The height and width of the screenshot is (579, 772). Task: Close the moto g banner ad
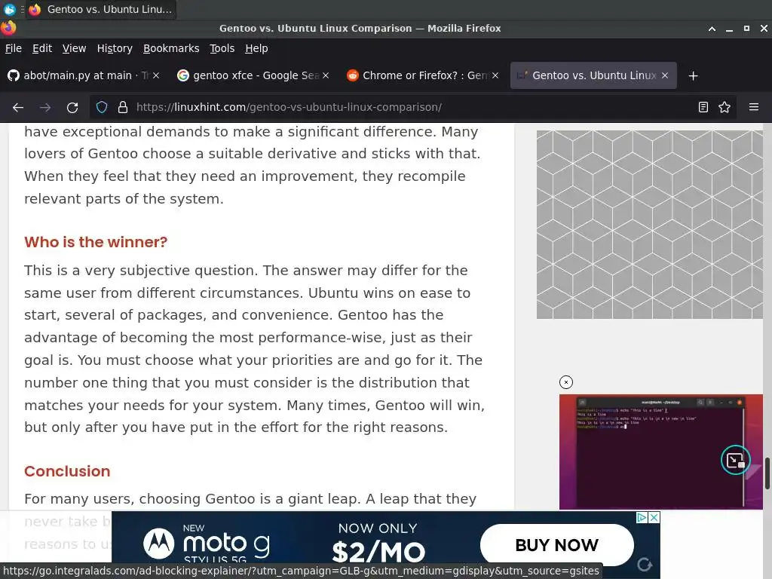654,517
